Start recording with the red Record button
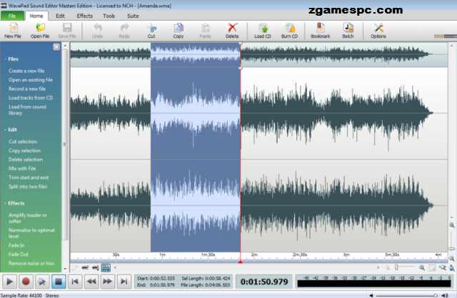This screenshot has width=457, height=298. [26, 282]
